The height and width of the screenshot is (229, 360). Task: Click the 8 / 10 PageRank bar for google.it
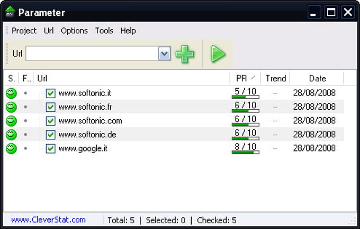[246, 152]
